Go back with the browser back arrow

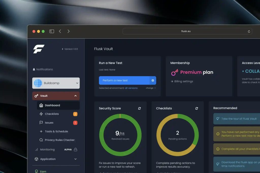point(60,31)
